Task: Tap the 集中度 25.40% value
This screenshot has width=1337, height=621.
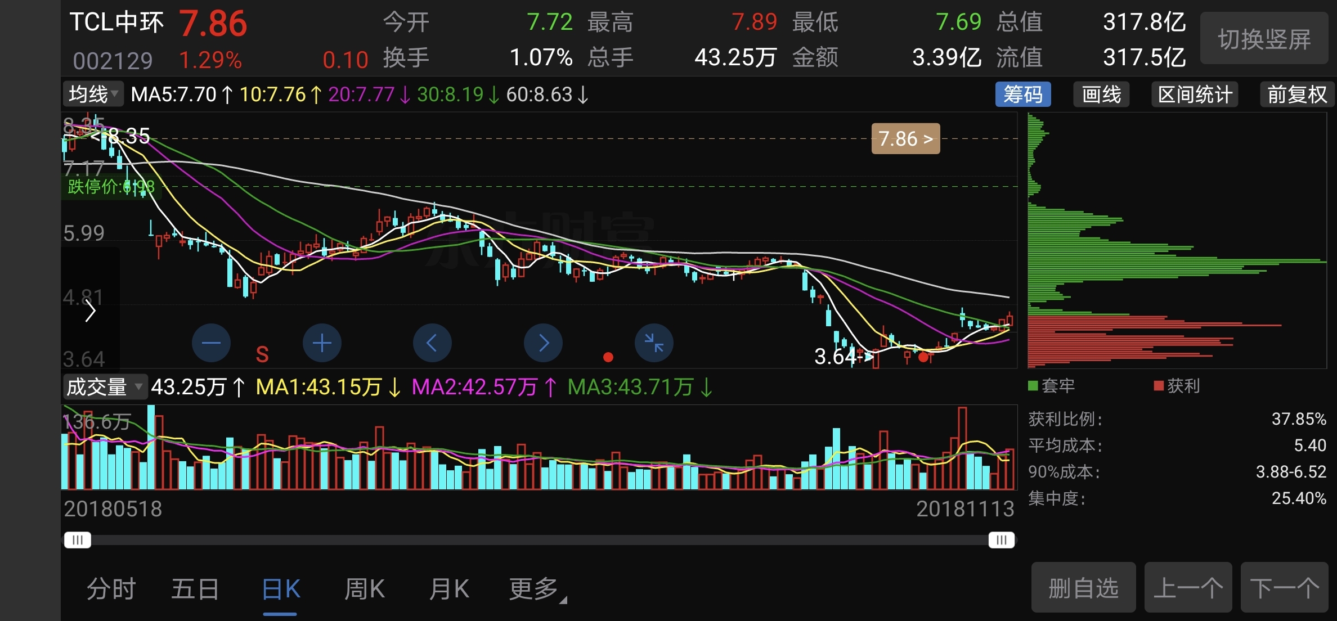Action: point(1299,498)
